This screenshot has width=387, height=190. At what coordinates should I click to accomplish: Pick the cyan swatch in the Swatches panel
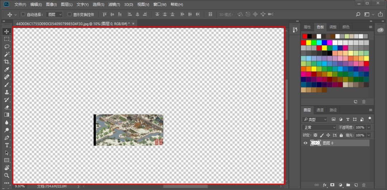[x=319, y=43]
